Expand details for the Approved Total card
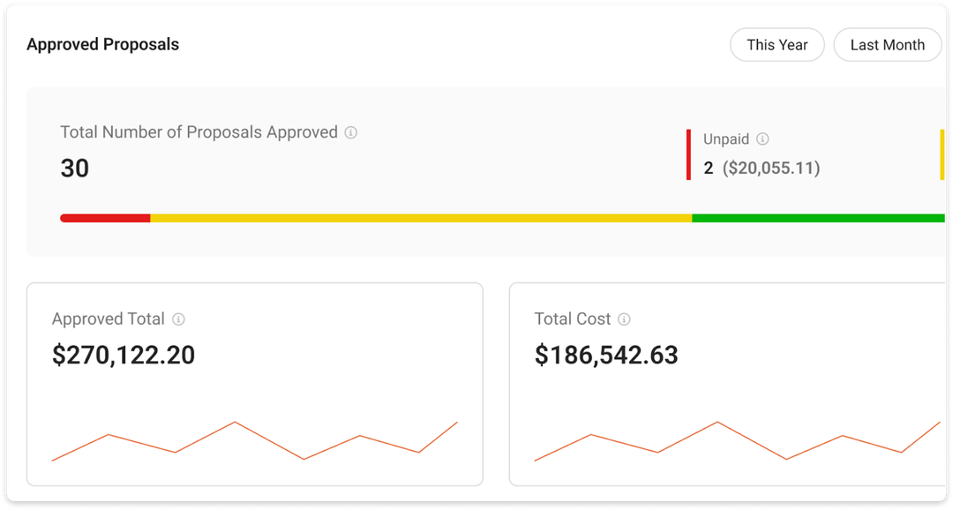The width and height of the screenshot is (953, 510). pos(255,382)
